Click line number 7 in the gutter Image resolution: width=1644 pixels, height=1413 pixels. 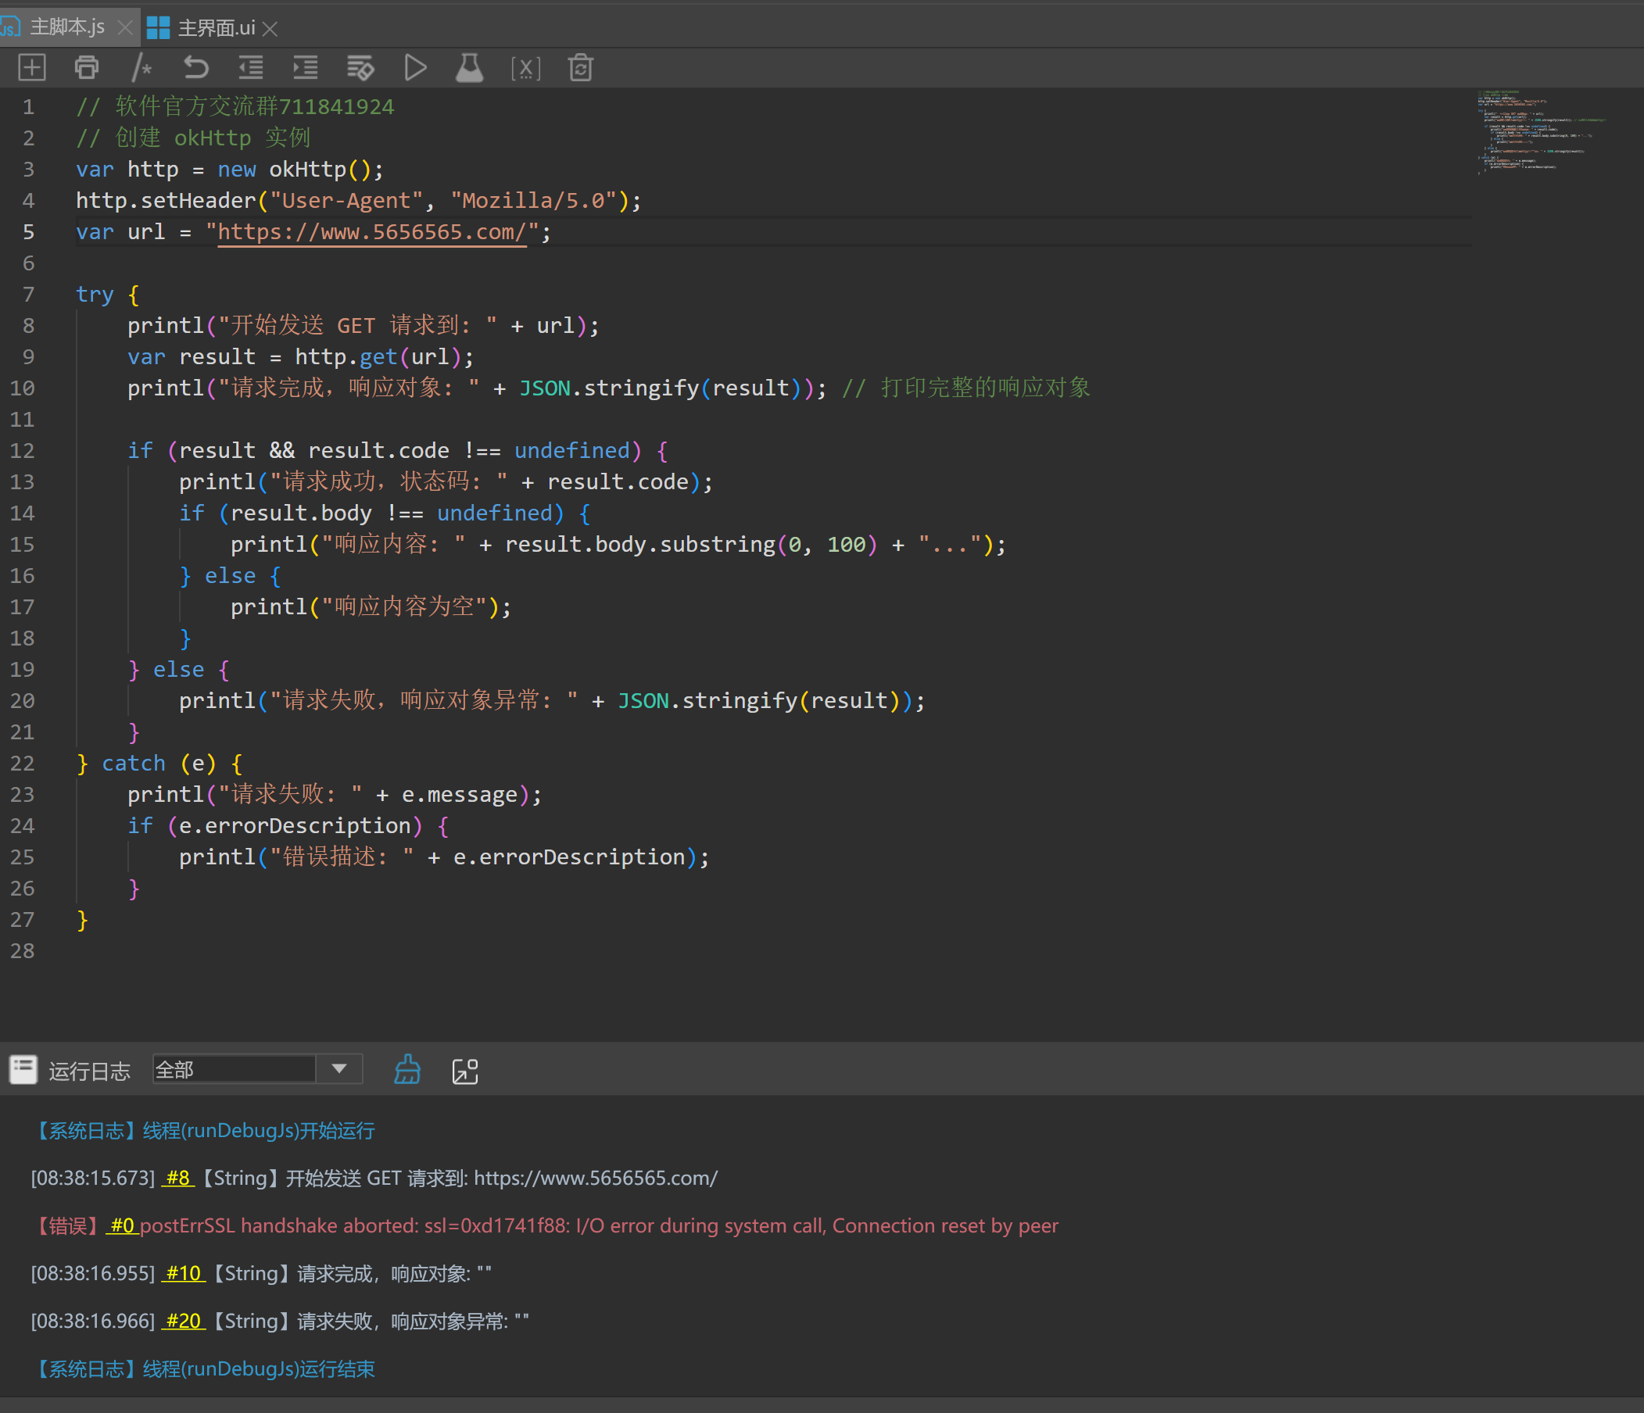(29, 295)
